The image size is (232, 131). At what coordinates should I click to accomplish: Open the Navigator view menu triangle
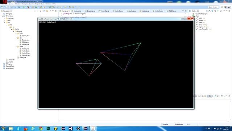(x=50, y=11)
